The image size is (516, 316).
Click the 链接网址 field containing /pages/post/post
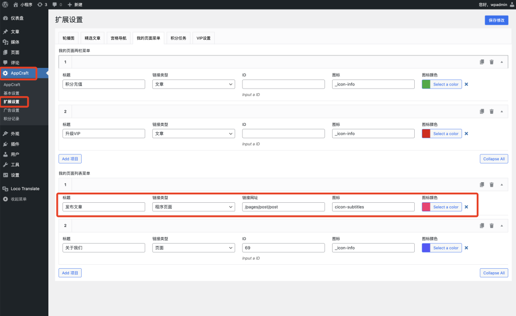pos(283,207)
